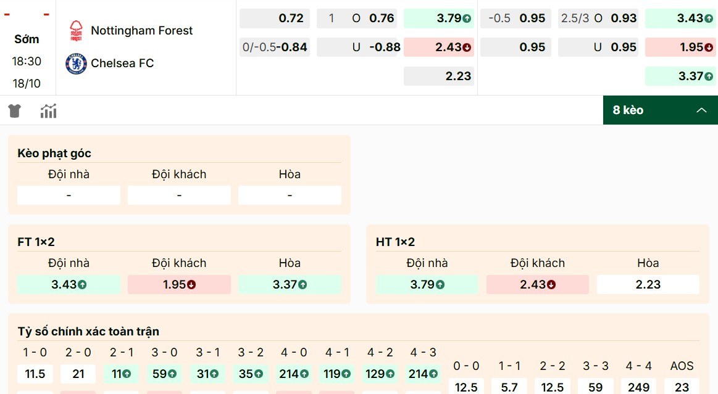Click Hòa odds 2.23 in HT 1×2

click(x=648, y=284)
